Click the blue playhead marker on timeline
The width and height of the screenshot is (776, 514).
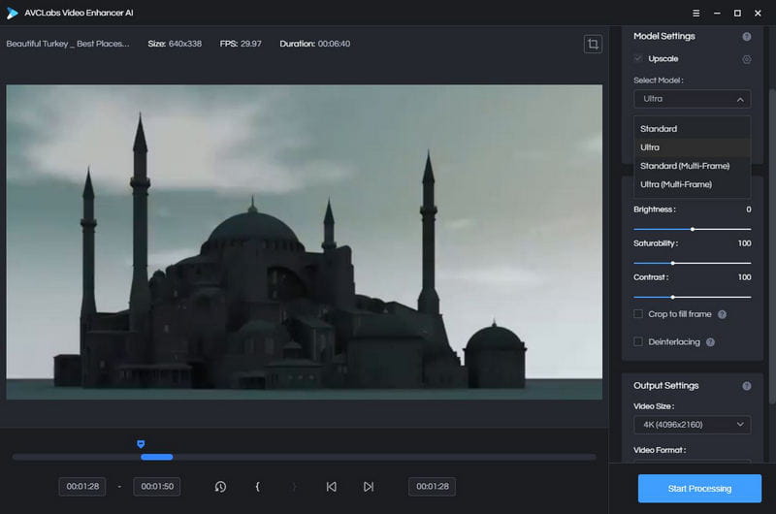[x=141, y=444]
